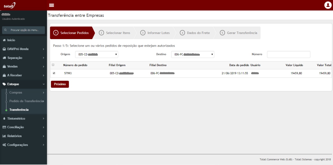The image size is (333, 165).
Task: Open the user profile avatar icon
Action: point(328,5)
